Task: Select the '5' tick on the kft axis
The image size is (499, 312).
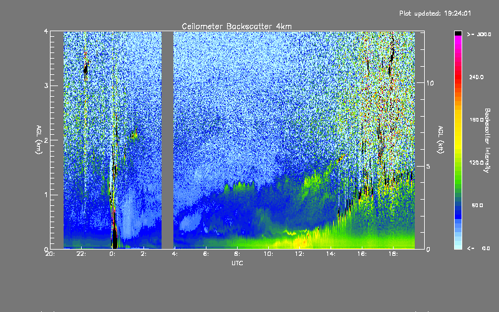Action: pyautogui.click(x=429, y=166)
